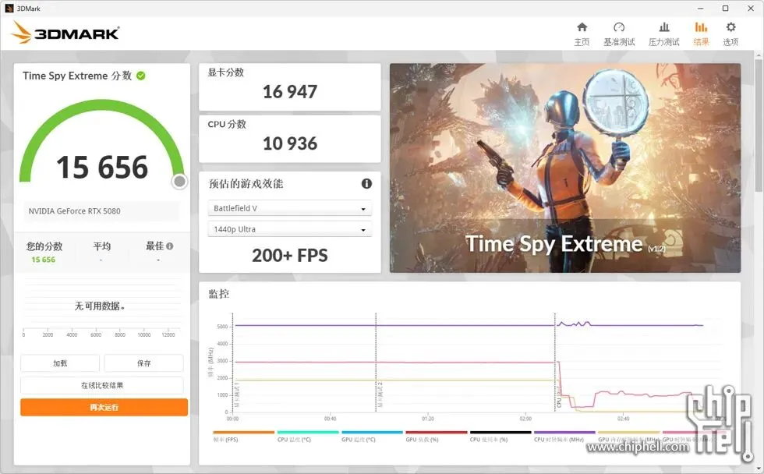Toggle the GPU 温度 (°C) blue legend
The width and height of the screenshot is (764, 474).
(x=373, y=436)
